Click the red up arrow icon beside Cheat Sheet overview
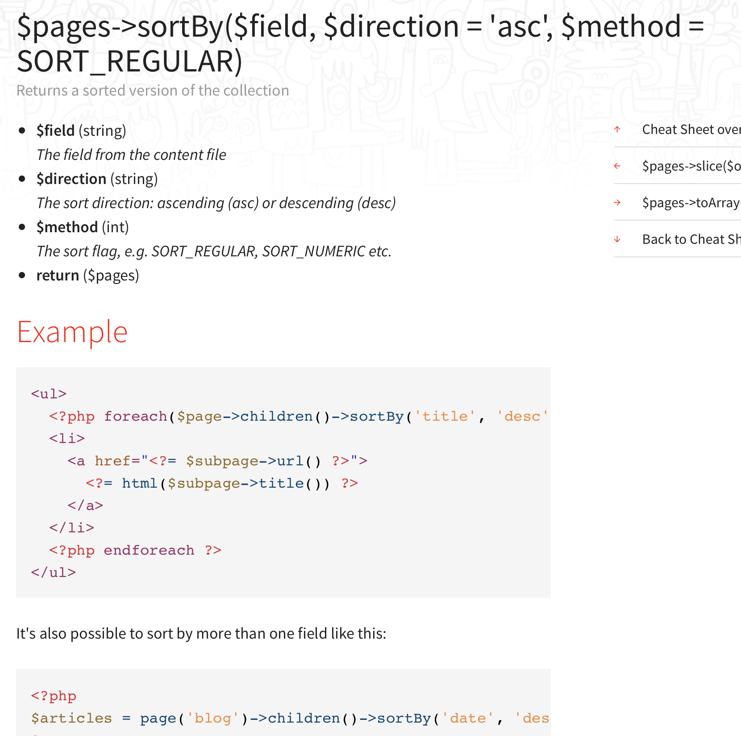This screenshot has height=736, width=741. [x=618, y=130]
